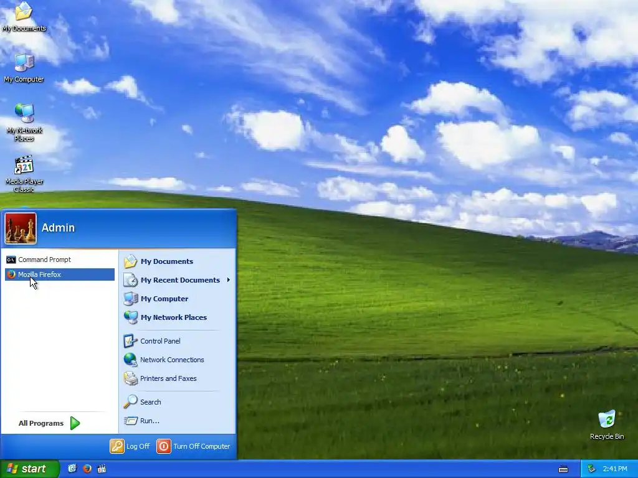Click My Recent Documents clock icon
The image size is (638, 478).
131,280
